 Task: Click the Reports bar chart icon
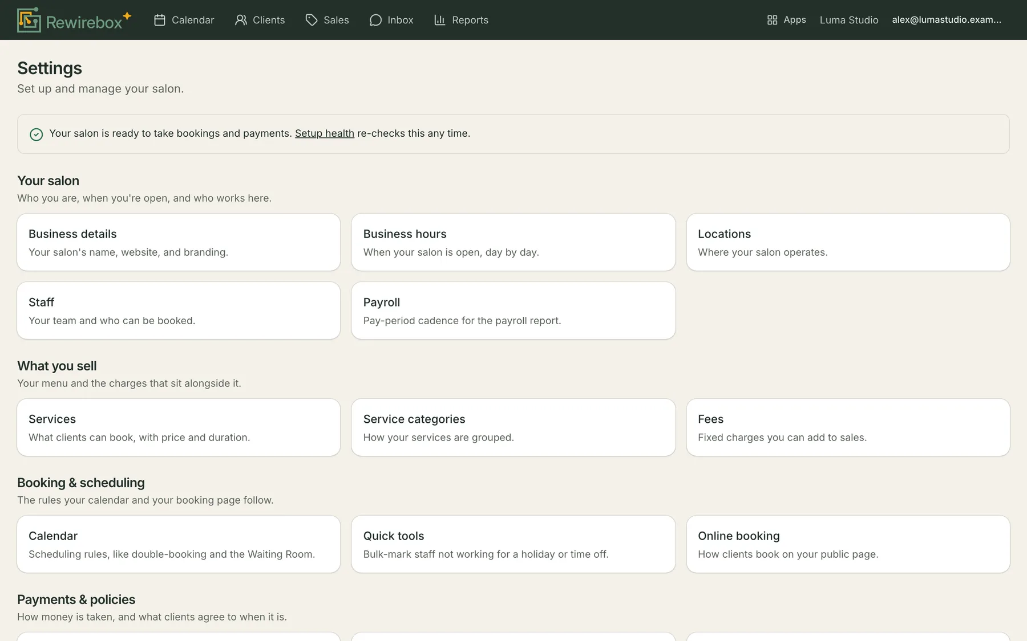point(439,20)
